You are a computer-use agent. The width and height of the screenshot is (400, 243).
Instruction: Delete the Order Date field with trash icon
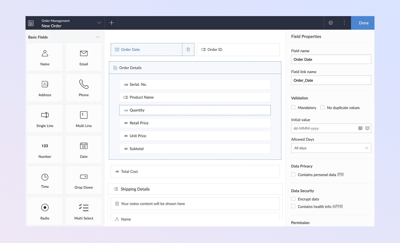click(188, 50)
